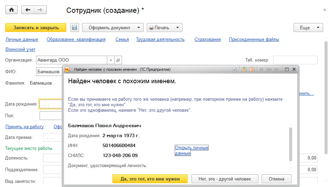Add dialog to favorites star icon
Image resolution: width=330 pixels, height=187 pixels.
click(x=234, y=69)
